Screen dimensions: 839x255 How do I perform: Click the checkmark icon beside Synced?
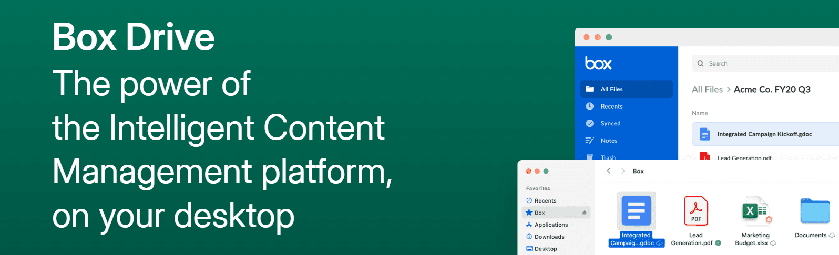590,124
